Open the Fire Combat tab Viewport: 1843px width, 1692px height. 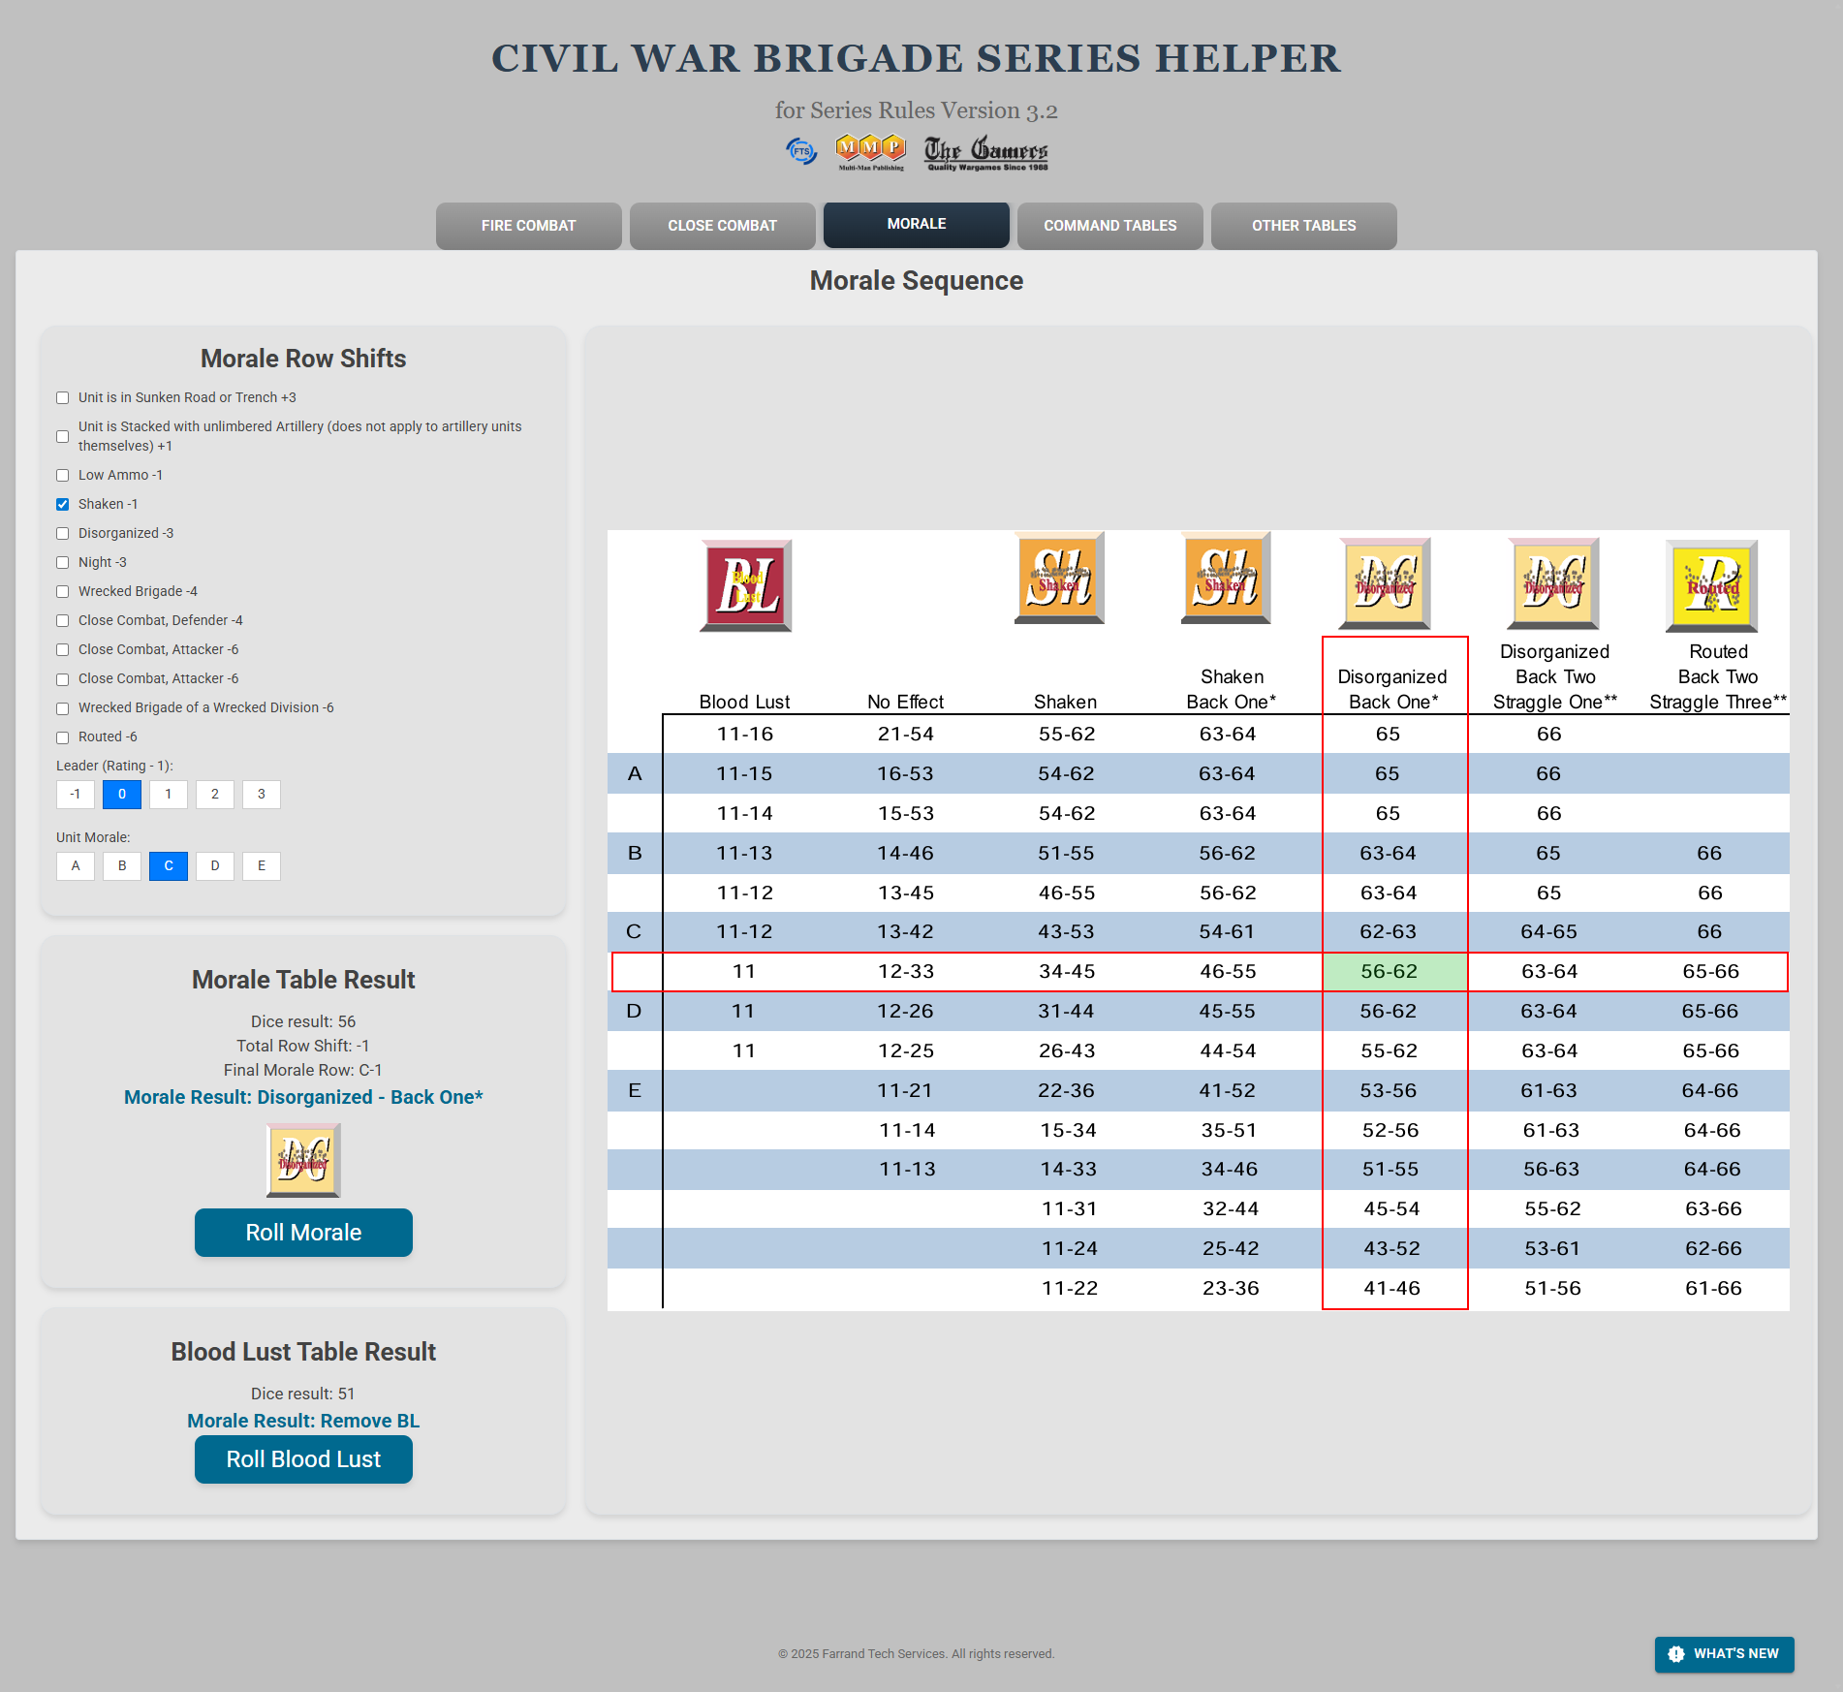[529, 226]
